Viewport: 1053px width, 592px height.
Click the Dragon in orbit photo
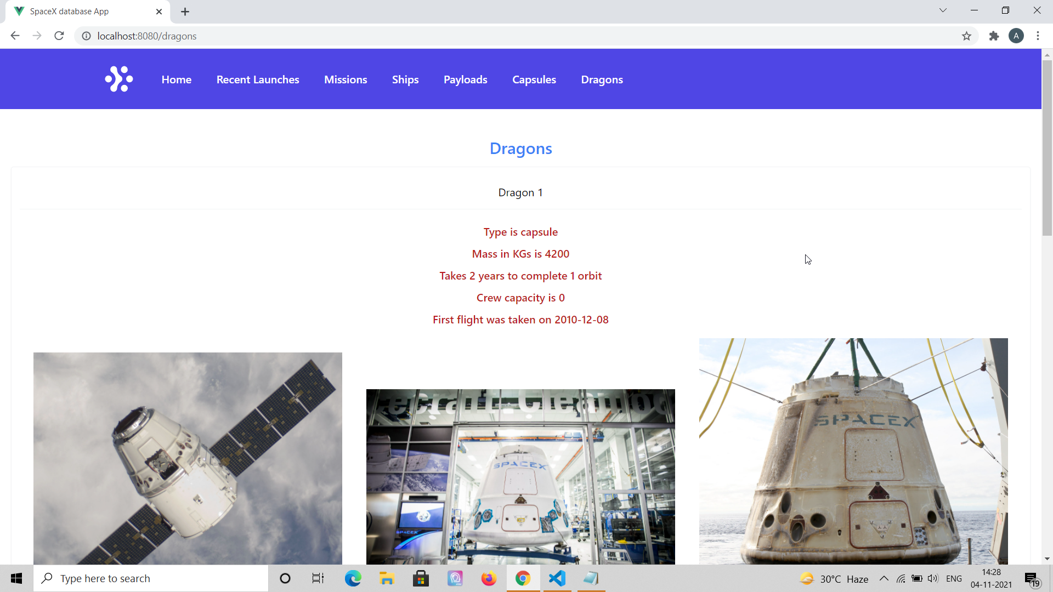click(188, 458)
